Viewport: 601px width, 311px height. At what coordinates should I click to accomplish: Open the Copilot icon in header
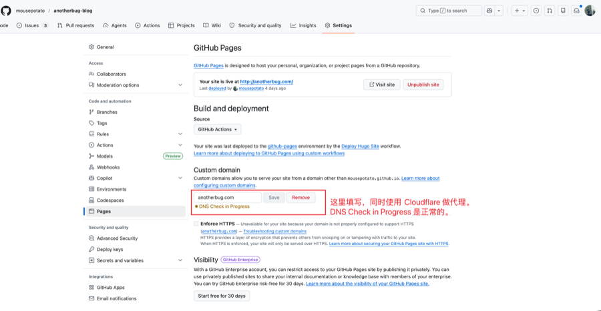[489, 11]
